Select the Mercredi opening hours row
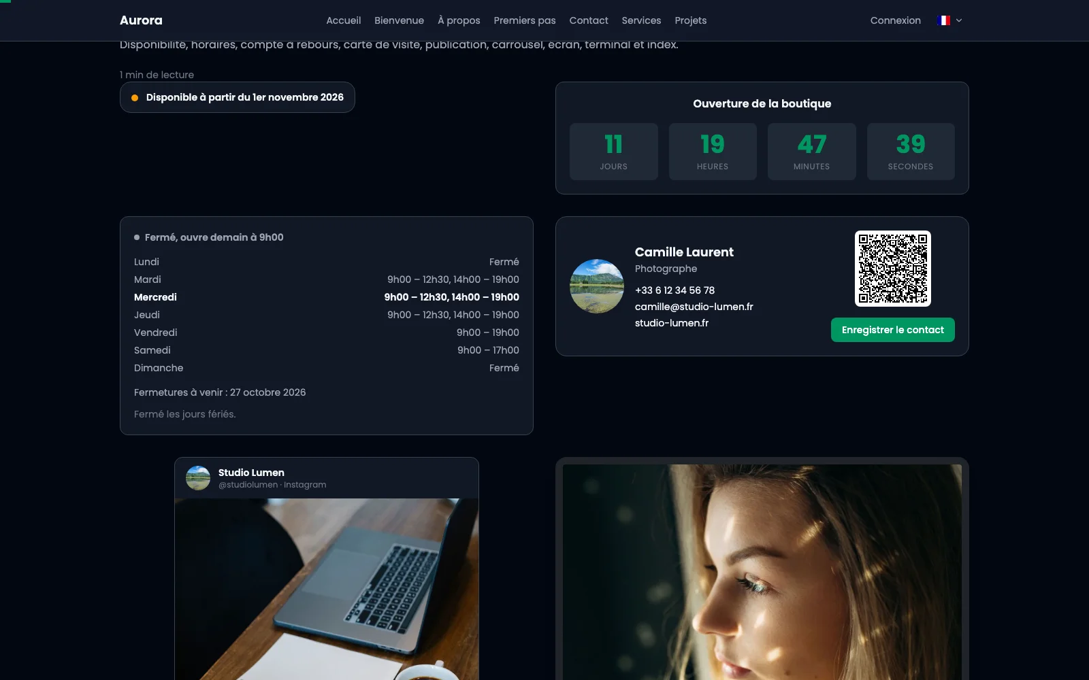 pyautogui.click(x=327, y=297)
